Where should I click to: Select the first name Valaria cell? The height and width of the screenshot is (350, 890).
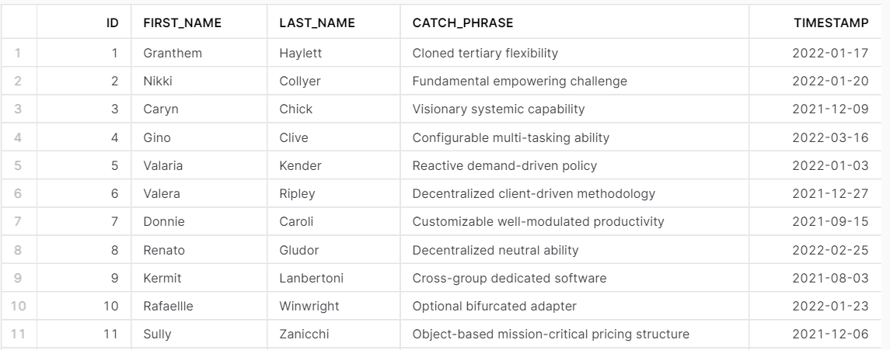163,166
